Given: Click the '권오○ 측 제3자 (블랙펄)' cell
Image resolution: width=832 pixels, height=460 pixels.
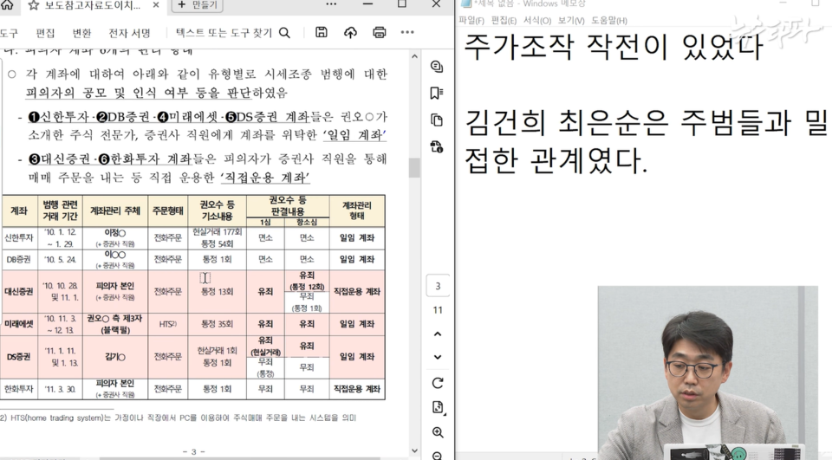Looking at the screenshot, I should [115, 324].
